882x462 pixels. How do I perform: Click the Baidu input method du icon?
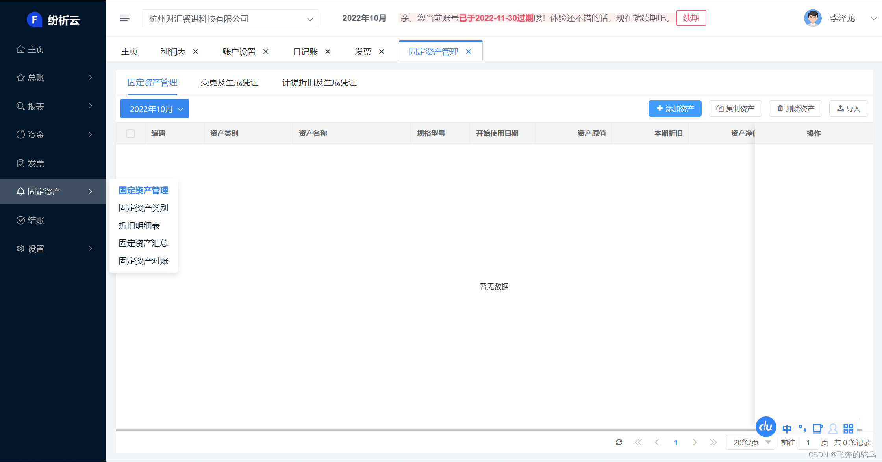(x=765, y=427)
